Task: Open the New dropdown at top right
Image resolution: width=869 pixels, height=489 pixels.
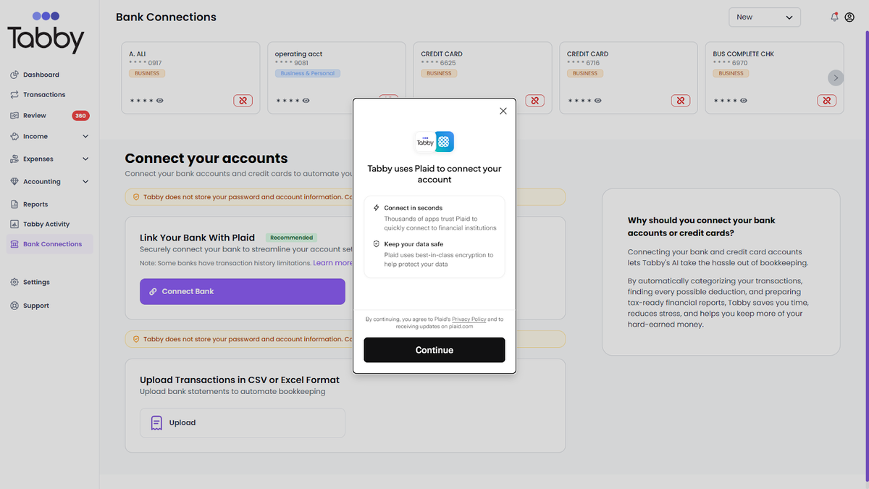Action: click(765, 17)
